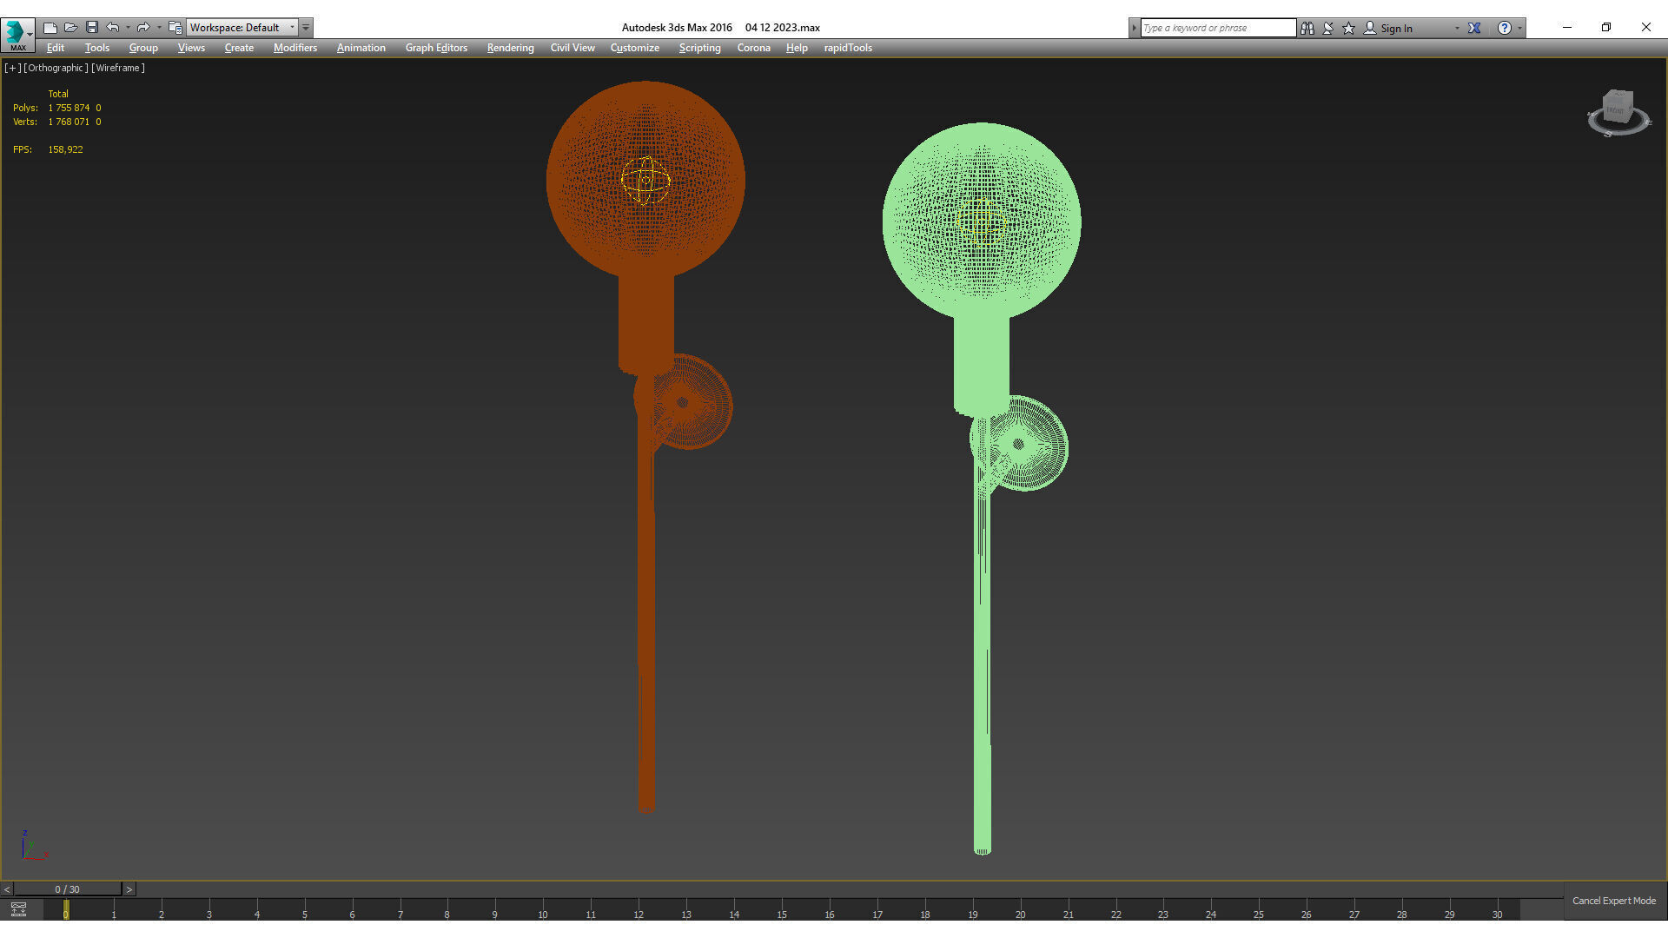1668x938 pixels.
Task: Click the Exchange Apps X icon
Action: point(1474,28)
